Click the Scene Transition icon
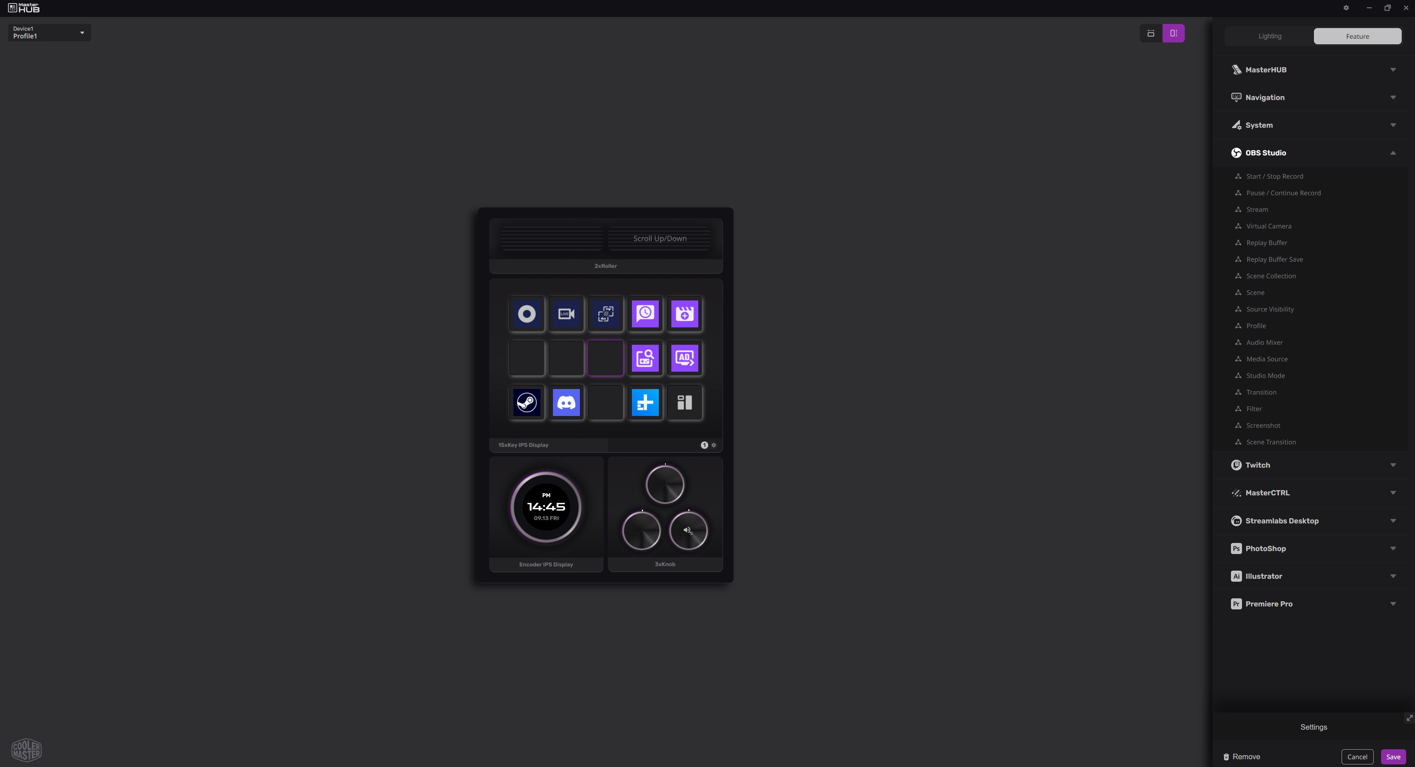Viewport: 1415px width, 767px height. (1238, 443)
